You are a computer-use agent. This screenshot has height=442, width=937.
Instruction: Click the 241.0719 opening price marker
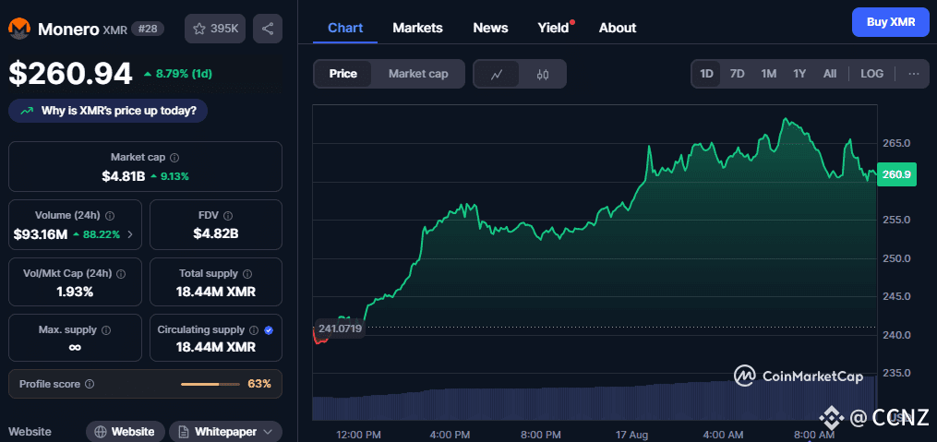tap(340, 328)
